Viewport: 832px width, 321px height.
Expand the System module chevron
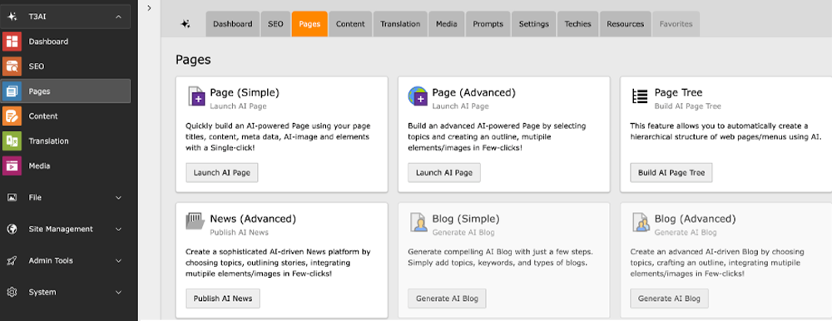(x=118, y=293)
